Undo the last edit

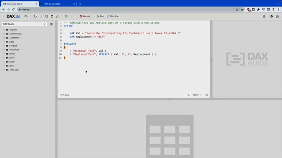35,16
